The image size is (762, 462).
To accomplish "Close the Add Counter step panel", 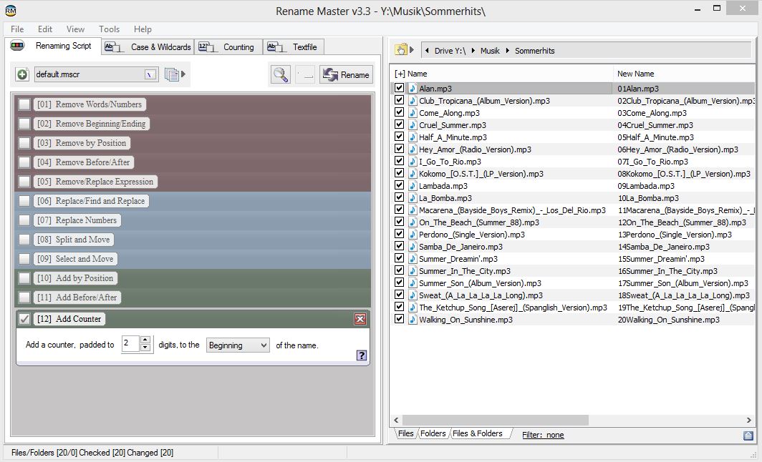I will (x=360, y=319).
